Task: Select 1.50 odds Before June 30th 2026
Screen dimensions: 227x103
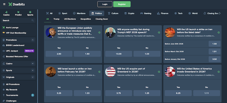Action: [215, 44]
